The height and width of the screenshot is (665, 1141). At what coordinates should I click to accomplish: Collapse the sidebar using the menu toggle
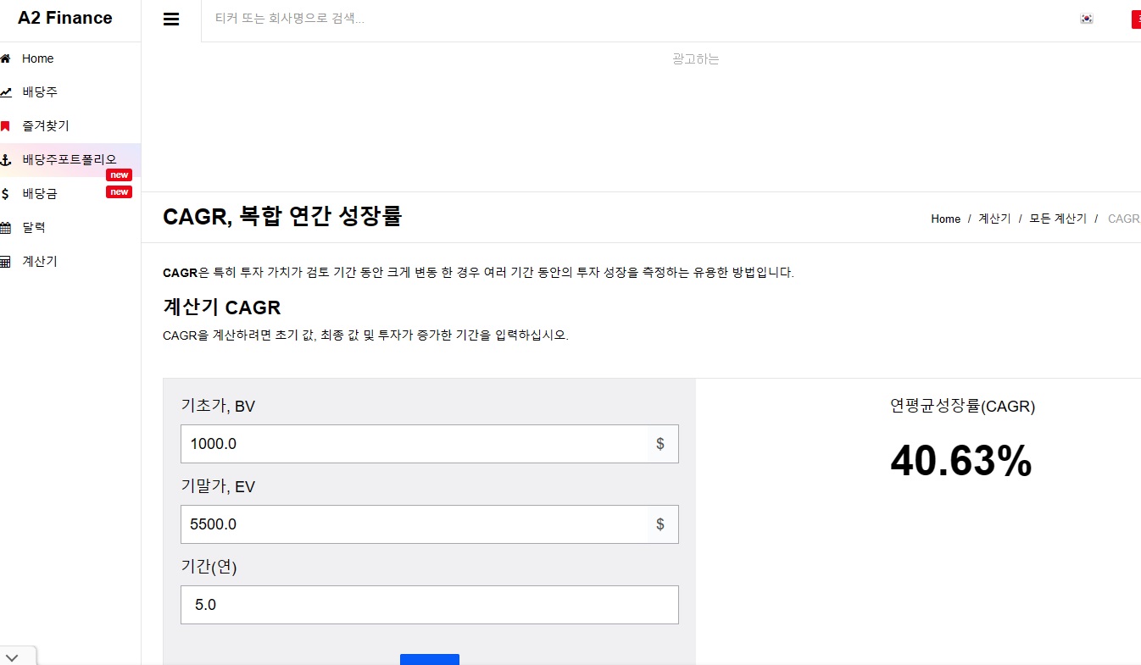171,19
